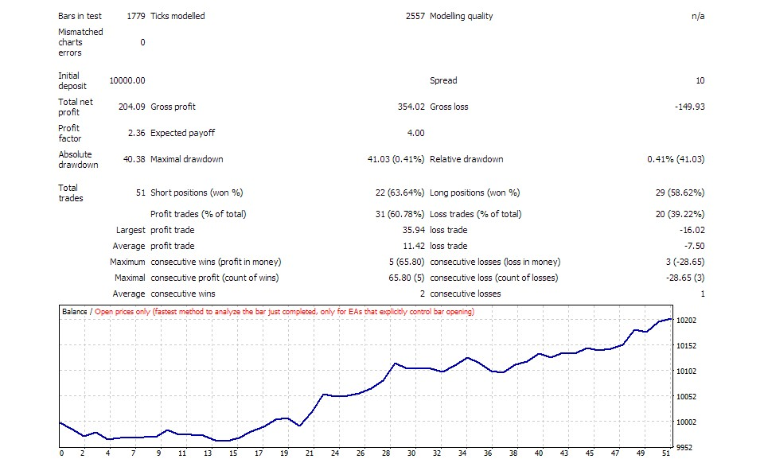Click the largest profit trade value 35.94
This screenshot has width=764, height=459.
[x=414, y=230]
